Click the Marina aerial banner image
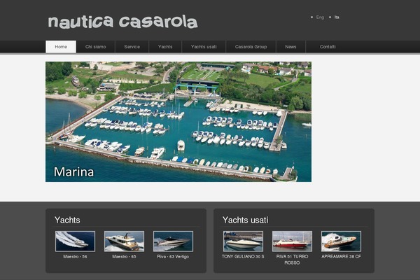Viewport: 420px width, 280px height. [x=178, y=122]
